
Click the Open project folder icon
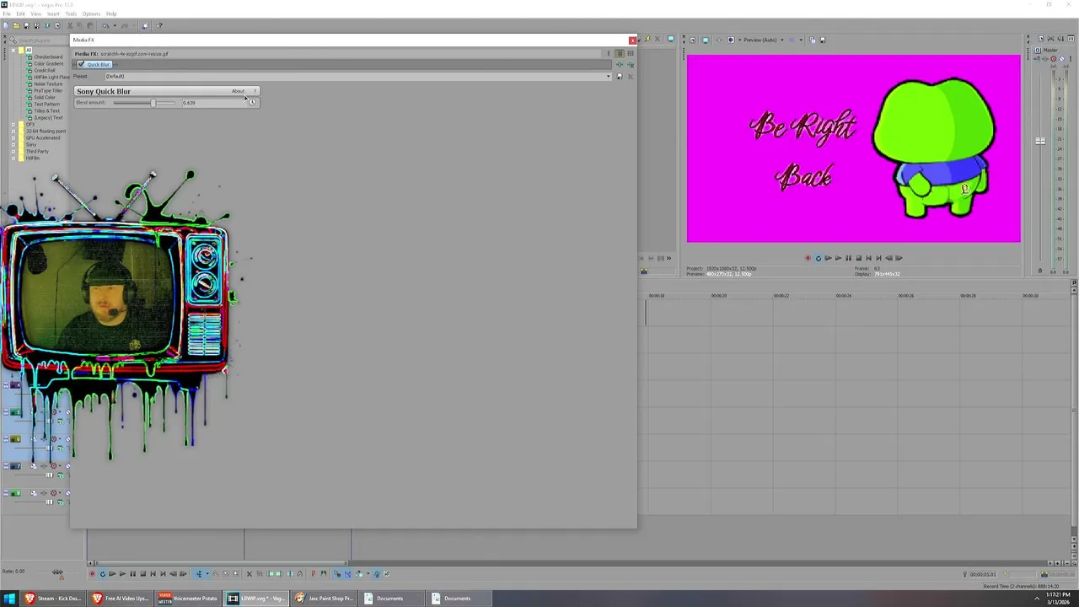click(x=16, y=25)
